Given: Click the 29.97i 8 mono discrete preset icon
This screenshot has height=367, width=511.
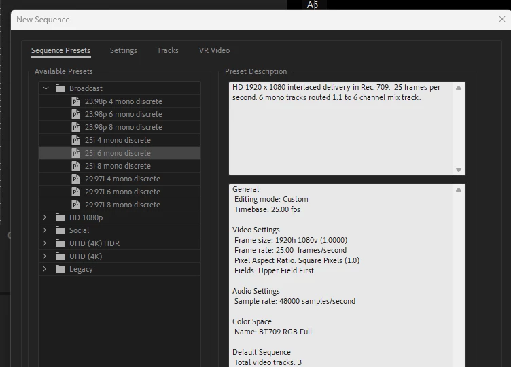Looking at the screenshot, I should (x=75, y=205).
